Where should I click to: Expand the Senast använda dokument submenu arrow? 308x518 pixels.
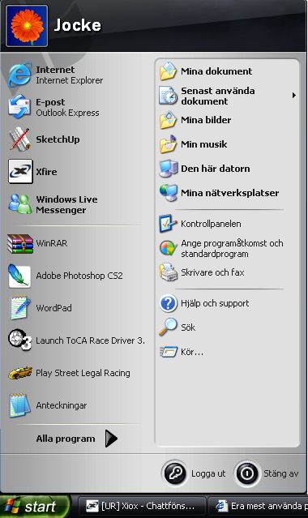coord(293,96)
